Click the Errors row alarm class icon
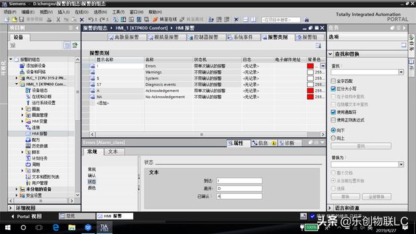The width and height of the screenshot is (416, 234). click(92, 66)
